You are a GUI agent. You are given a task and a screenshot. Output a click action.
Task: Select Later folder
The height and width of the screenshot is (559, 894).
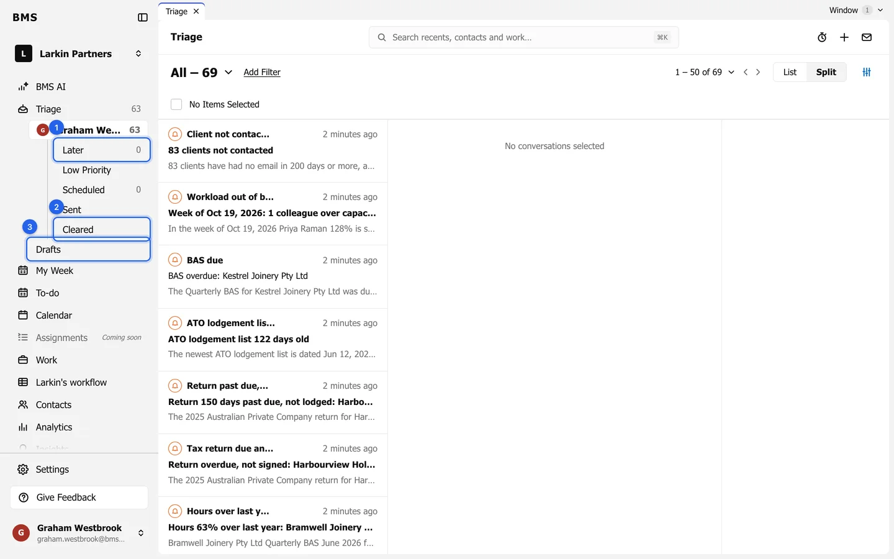[102, 150]
